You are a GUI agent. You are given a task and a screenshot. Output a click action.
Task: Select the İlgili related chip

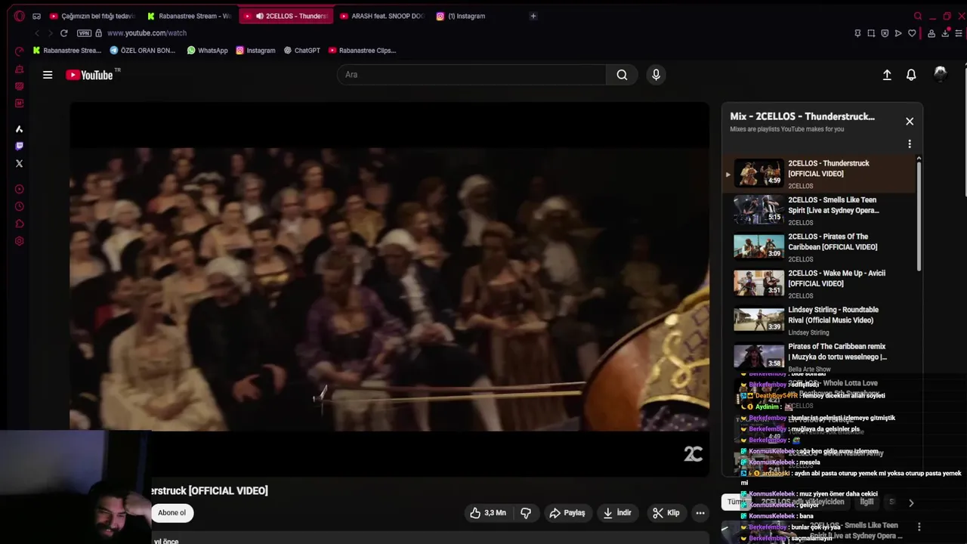867,502
